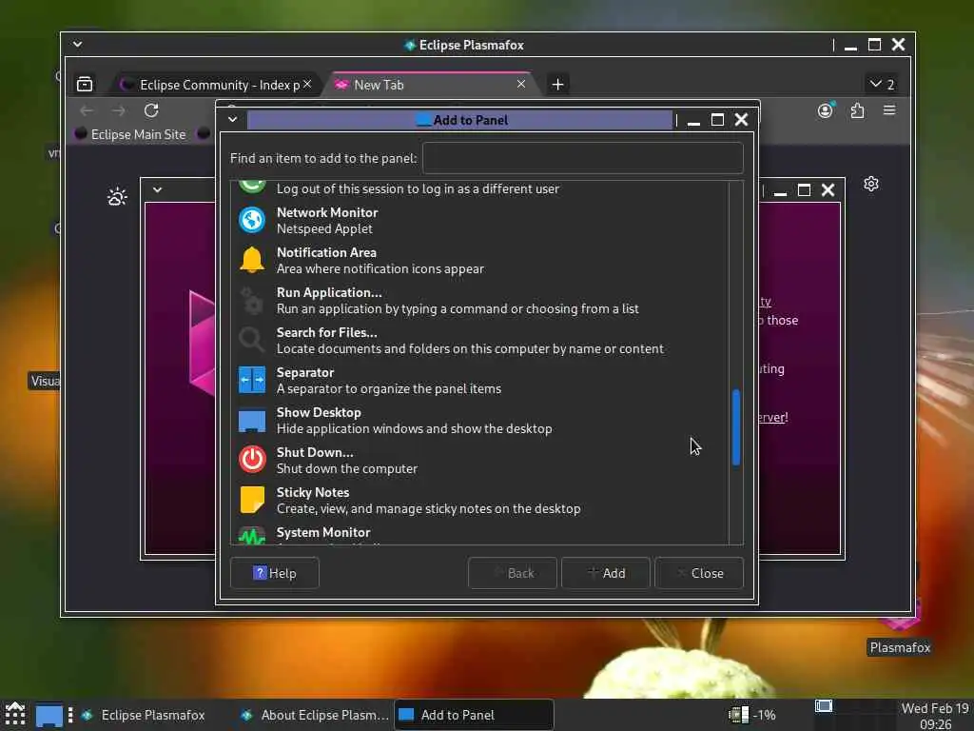Select the Search for Files magnifier icon

point(251,340)
